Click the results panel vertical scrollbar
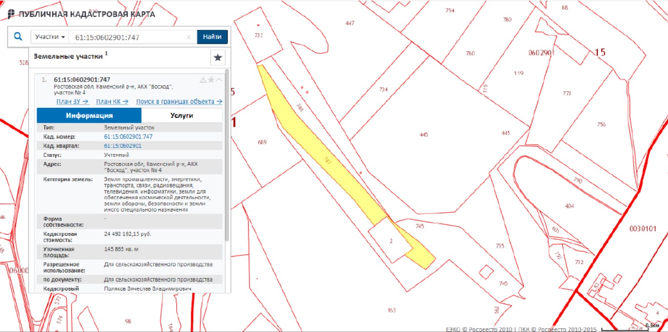This screenshot has width=668, height=332. coord(227,153)
